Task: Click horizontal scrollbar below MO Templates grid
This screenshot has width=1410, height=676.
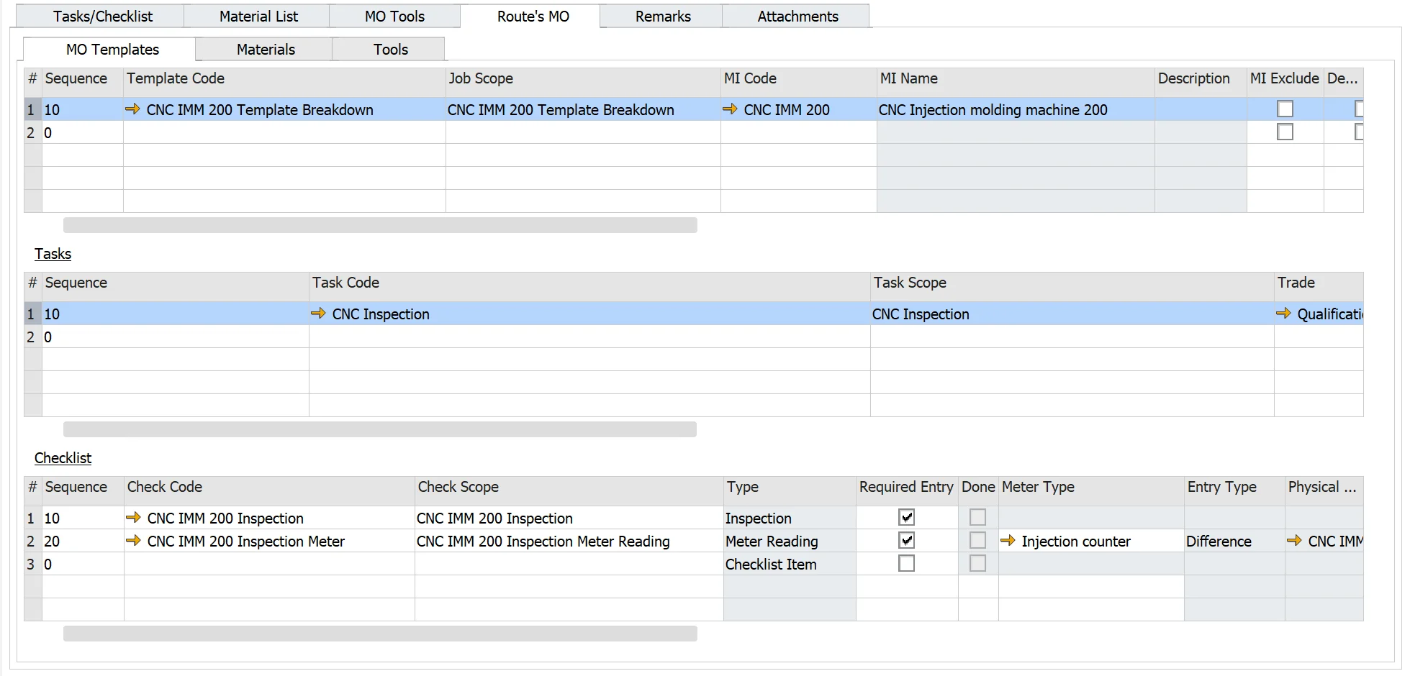Action: [380, 225]
